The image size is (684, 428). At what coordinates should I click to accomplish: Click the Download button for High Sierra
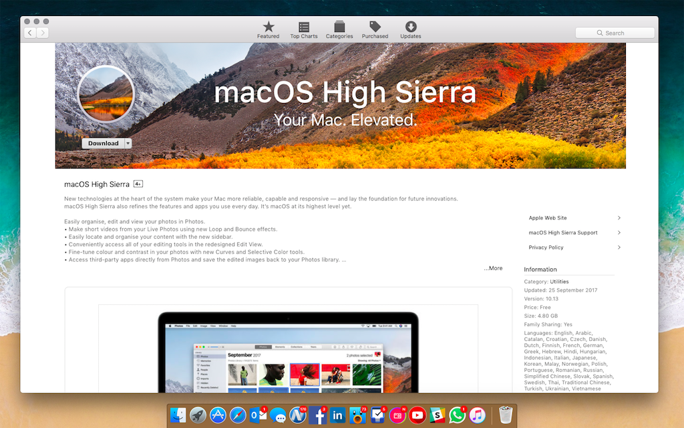point(103,143)
